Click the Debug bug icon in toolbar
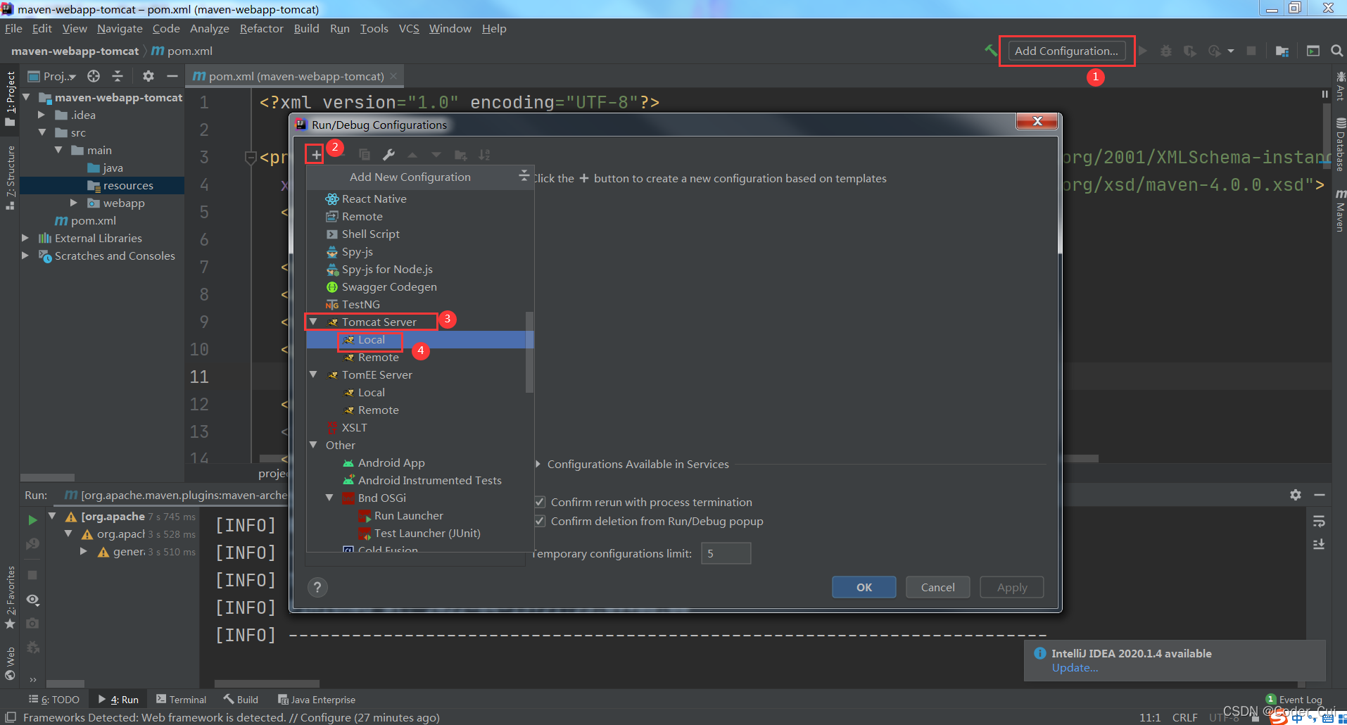The height and width of the screenshot is (725, 1347). click(1166, 51)
